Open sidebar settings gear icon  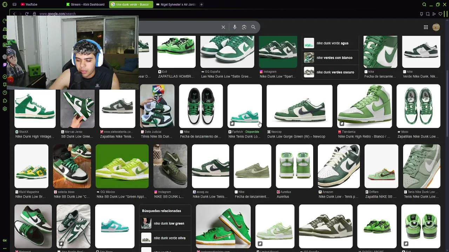(x=5, y=109)
